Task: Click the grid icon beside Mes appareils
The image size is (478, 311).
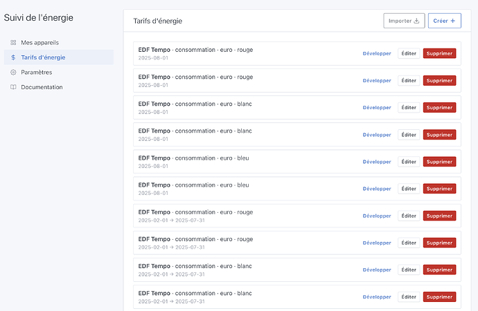Action: coord(13,43)
